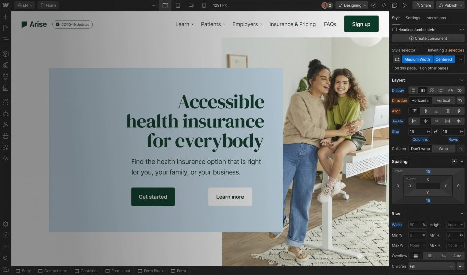Collapse the Layout section
This screenshot has width=467, height=275.
(x=462, y=80)
